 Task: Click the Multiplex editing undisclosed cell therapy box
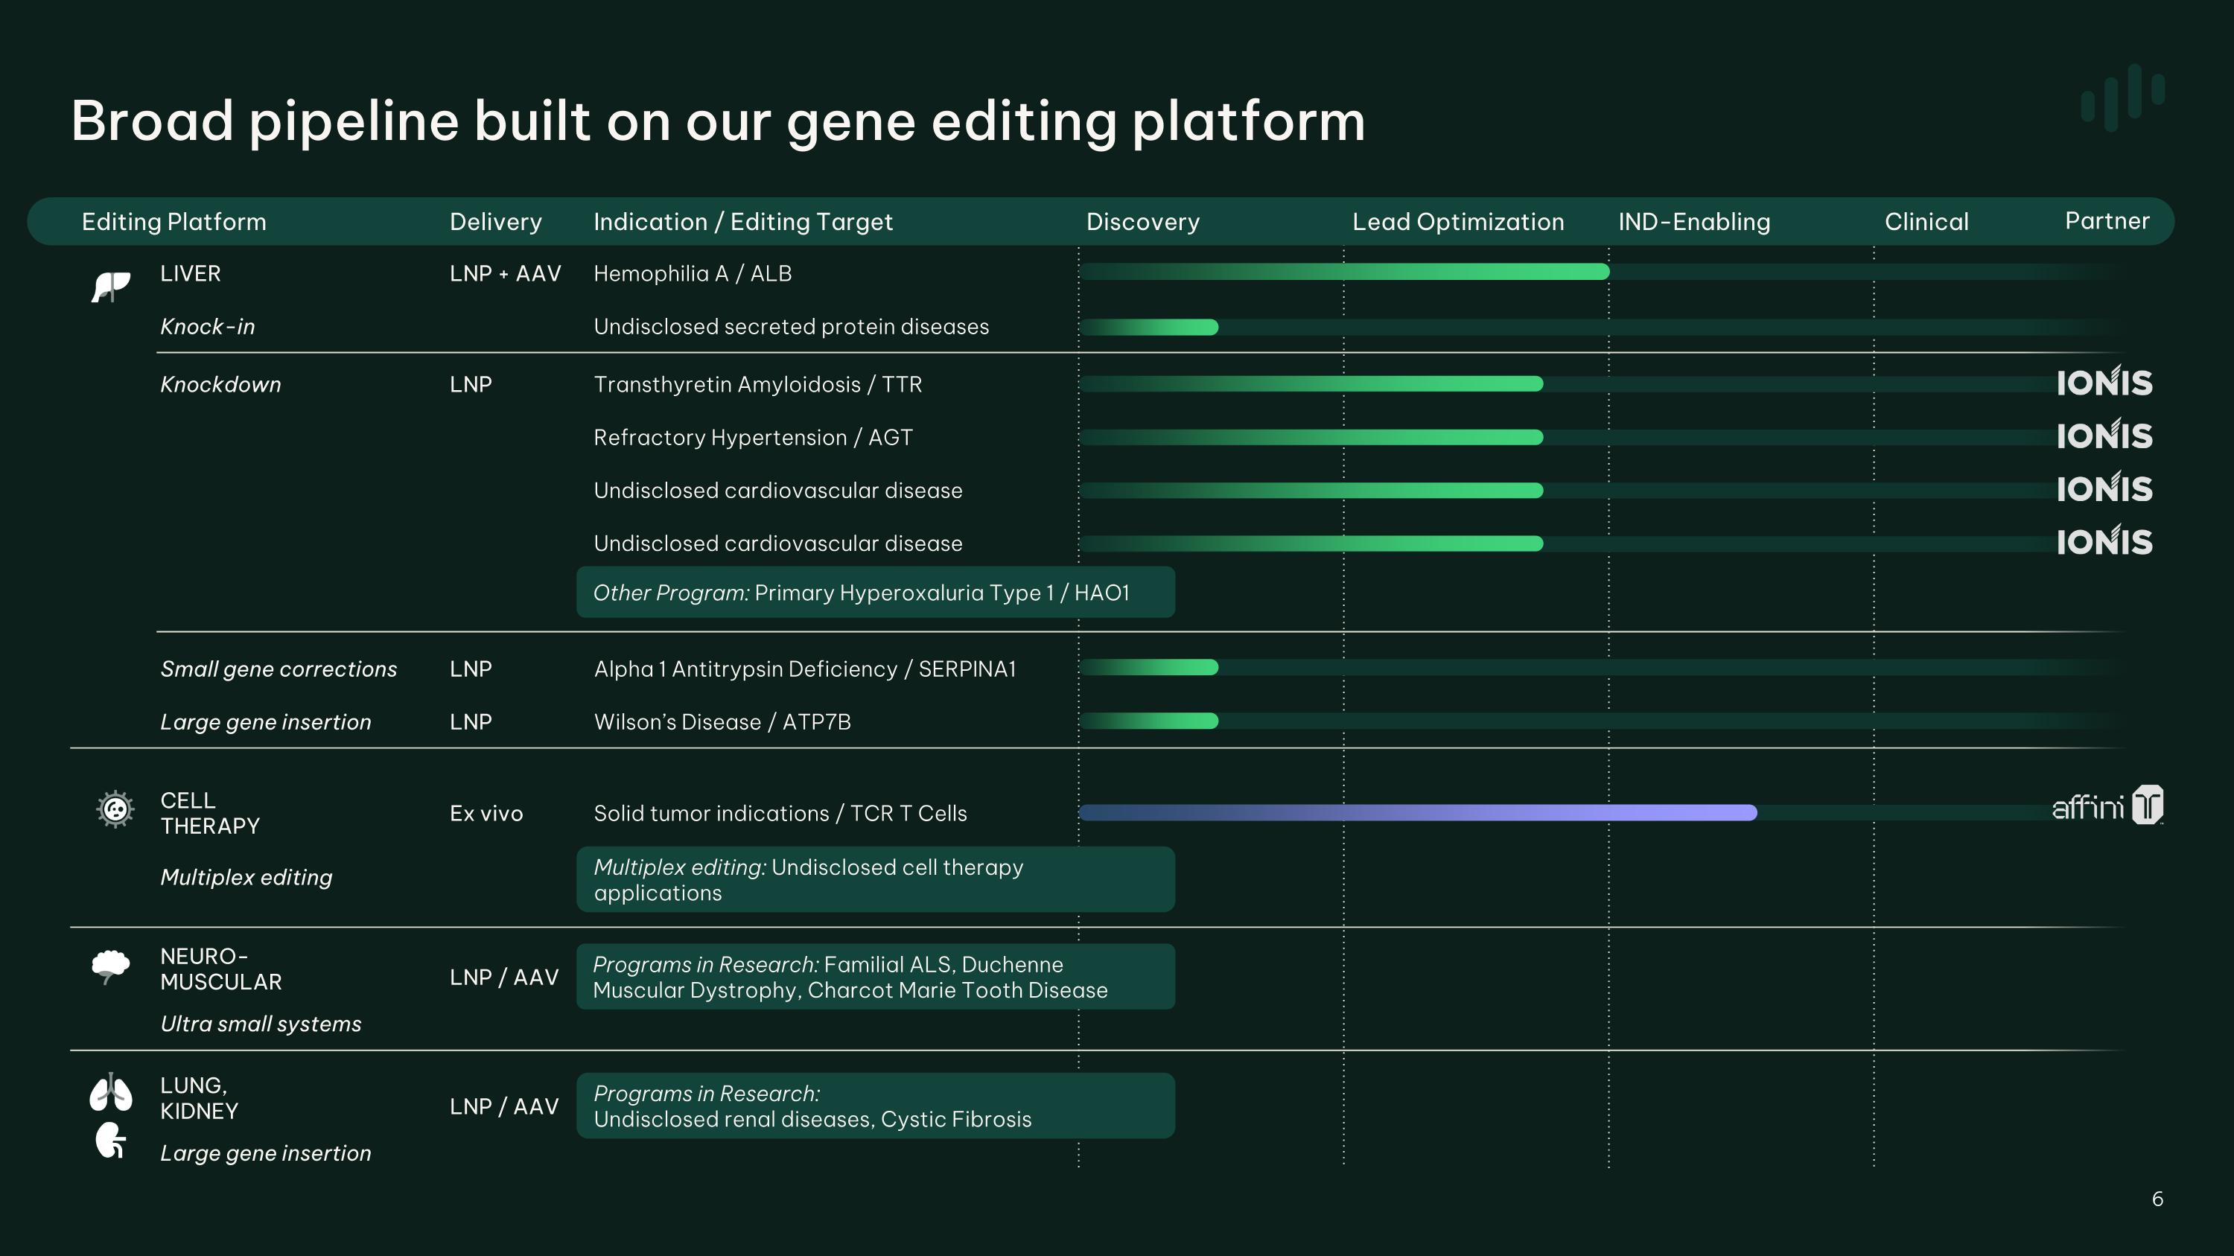(x=875, y=880)
